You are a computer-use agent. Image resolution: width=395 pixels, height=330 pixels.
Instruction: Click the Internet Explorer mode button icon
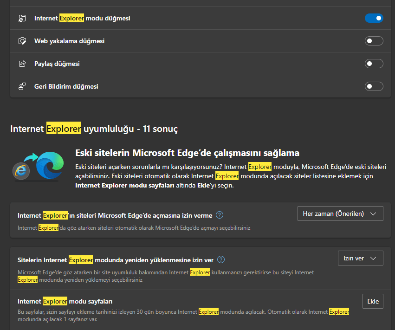(x=22, y=19)
